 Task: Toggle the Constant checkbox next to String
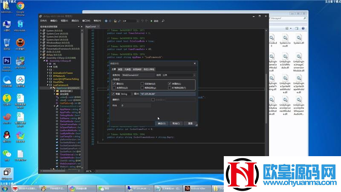coord(113,94)
